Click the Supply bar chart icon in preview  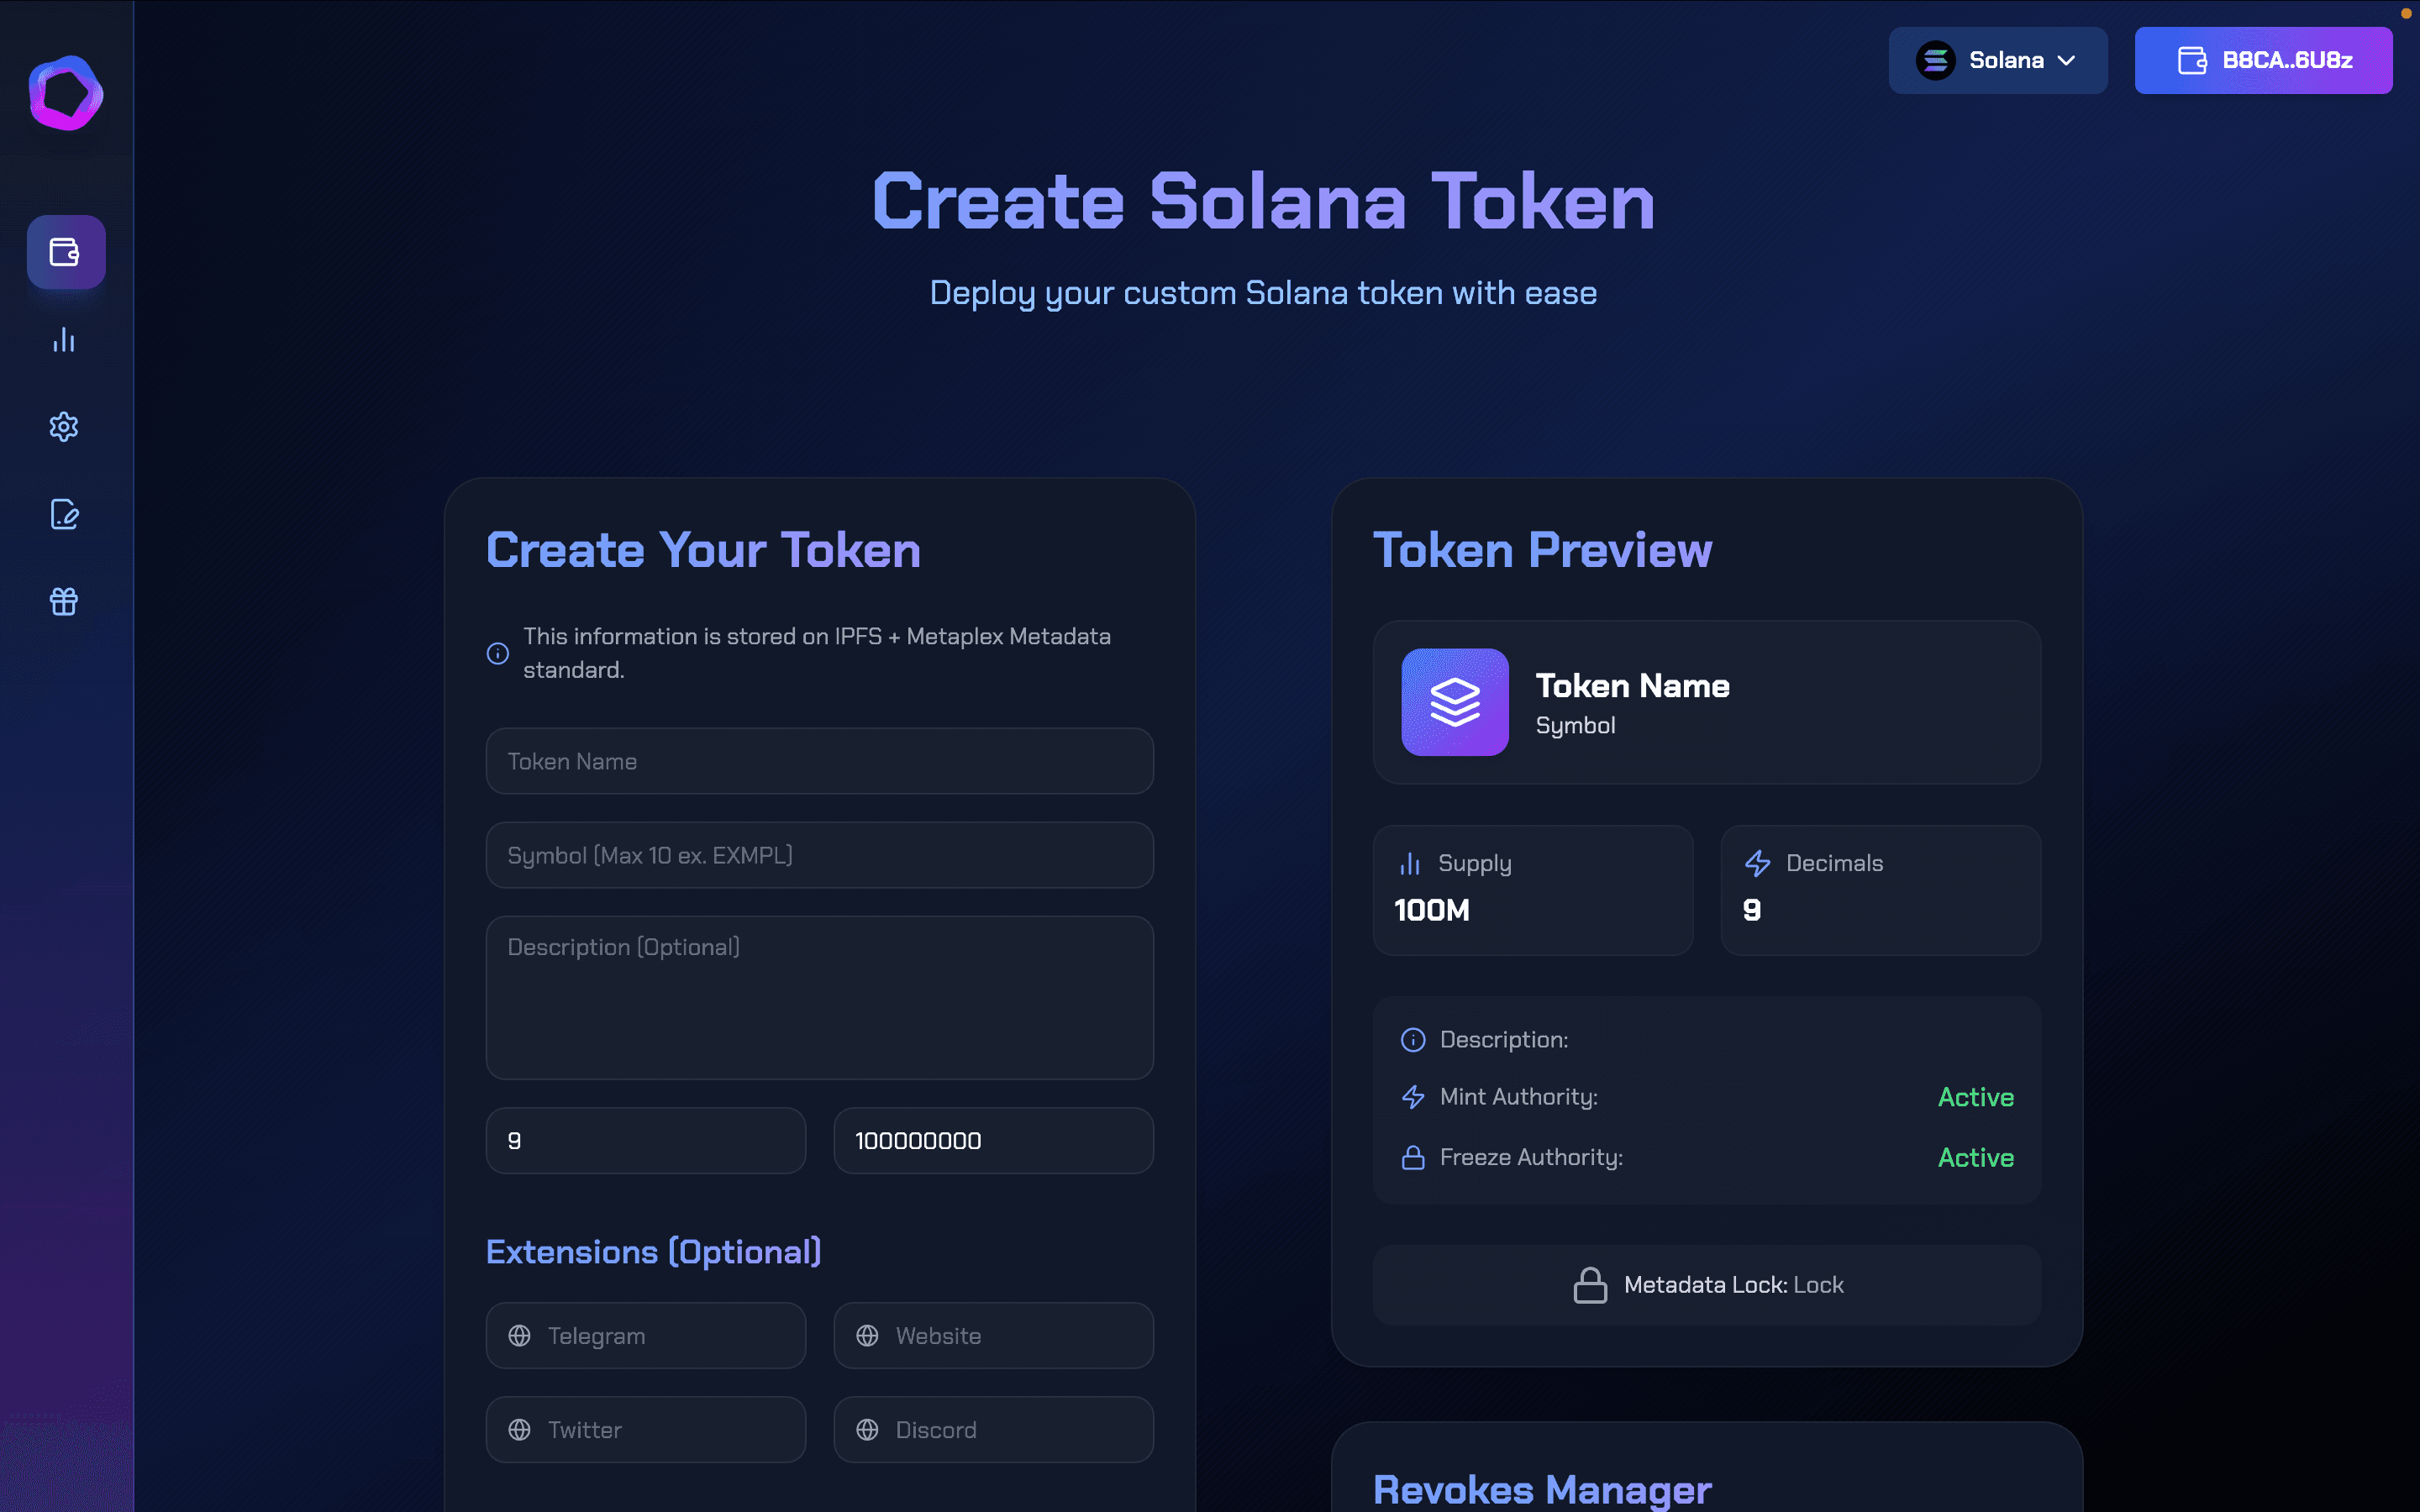1410,863
